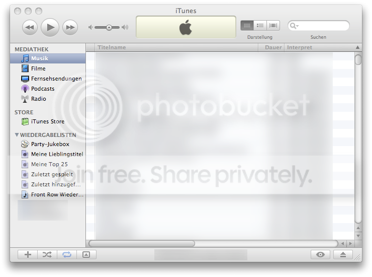
Task: Open Radio in the sidebar
Action: (48, 99)
